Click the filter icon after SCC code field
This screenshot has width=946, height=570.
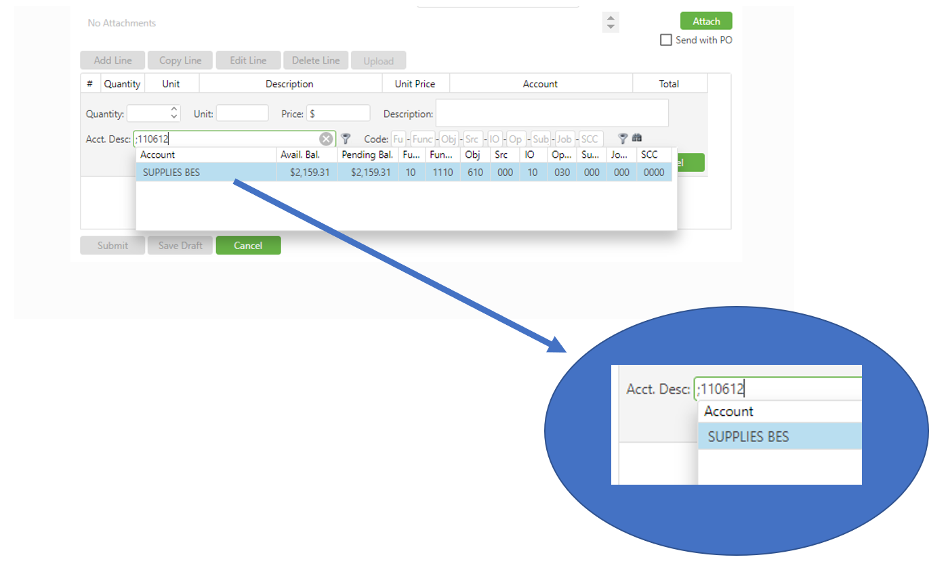[x=623, y=139]
